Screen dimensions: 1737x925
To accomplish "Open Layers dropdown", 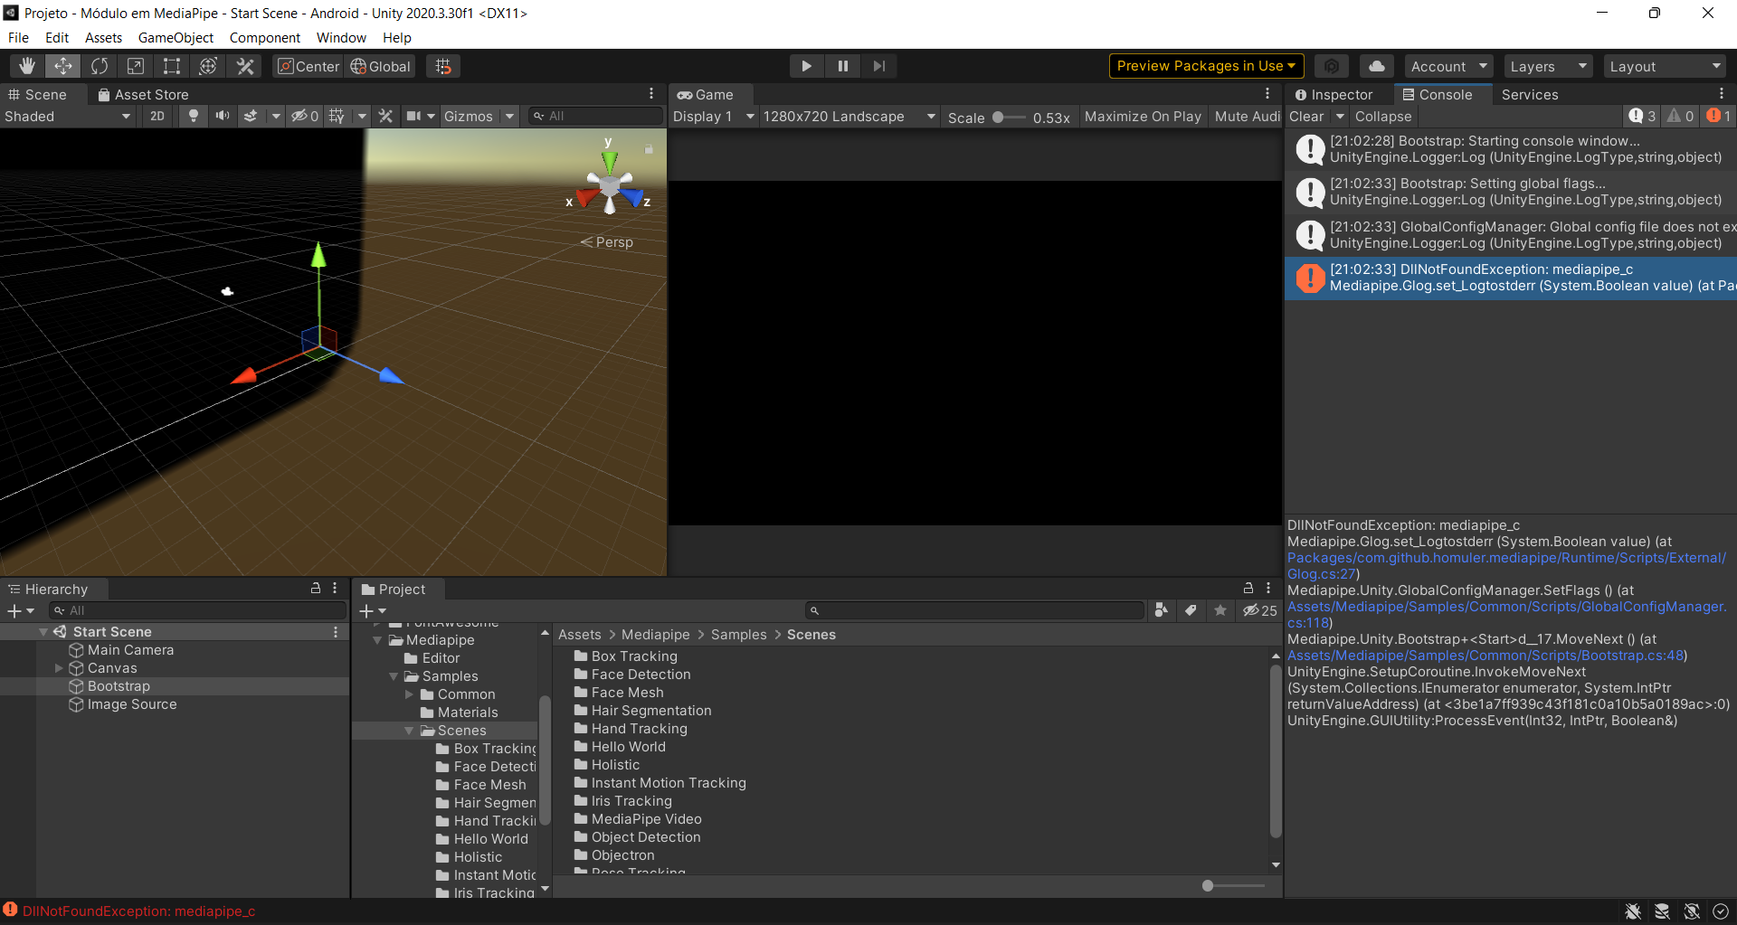I will (x=1548, y=66).
